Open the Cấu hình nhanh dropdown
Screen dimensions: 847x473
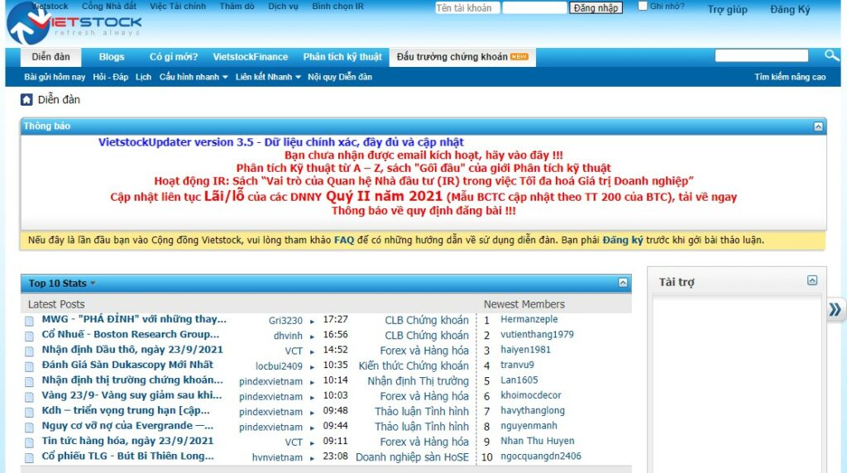coord(194,77)
